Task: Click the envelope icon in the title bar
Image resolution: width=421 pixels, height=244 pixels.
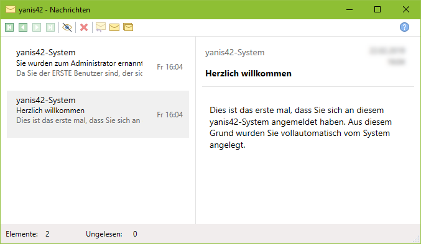Action: point(11,10)
